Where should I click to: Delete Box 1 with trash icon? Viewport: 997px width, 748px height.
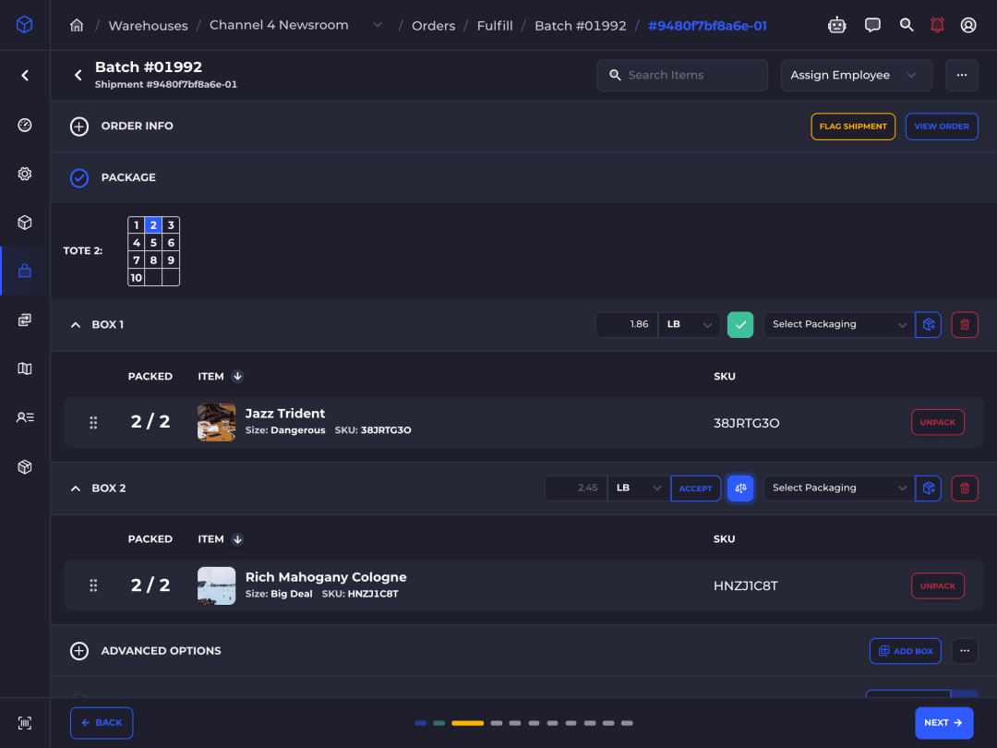965,325
